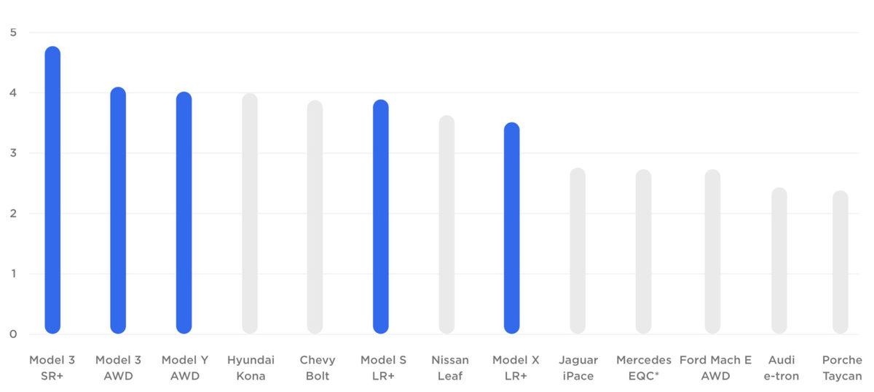Viewport: 874px width, 392px height.
Task: Select the gray Hyundai Kona bar
Action: tap(250, 213)
